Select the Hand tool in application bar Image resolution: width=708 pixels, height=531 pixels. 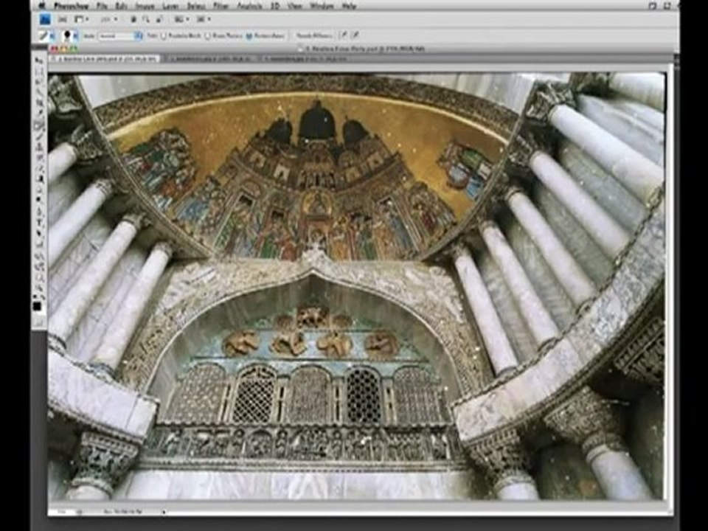133,19
